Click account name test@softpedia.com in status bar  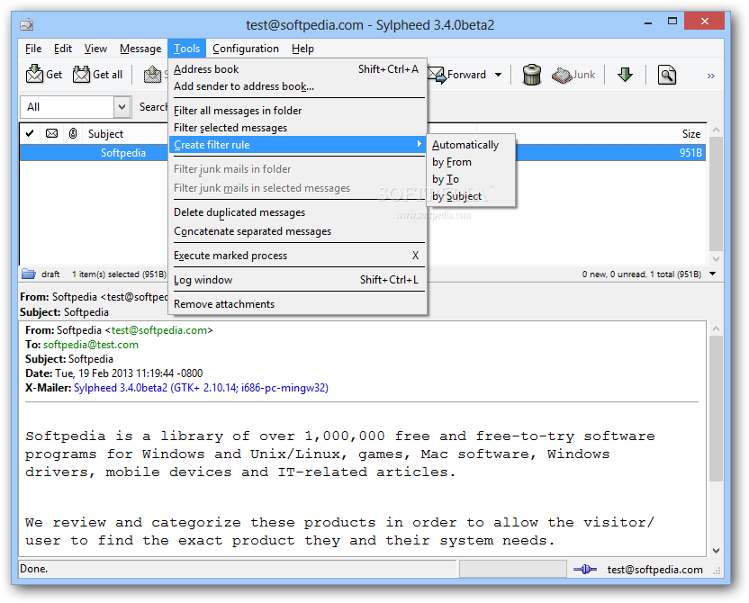click(x=654, y=570)
